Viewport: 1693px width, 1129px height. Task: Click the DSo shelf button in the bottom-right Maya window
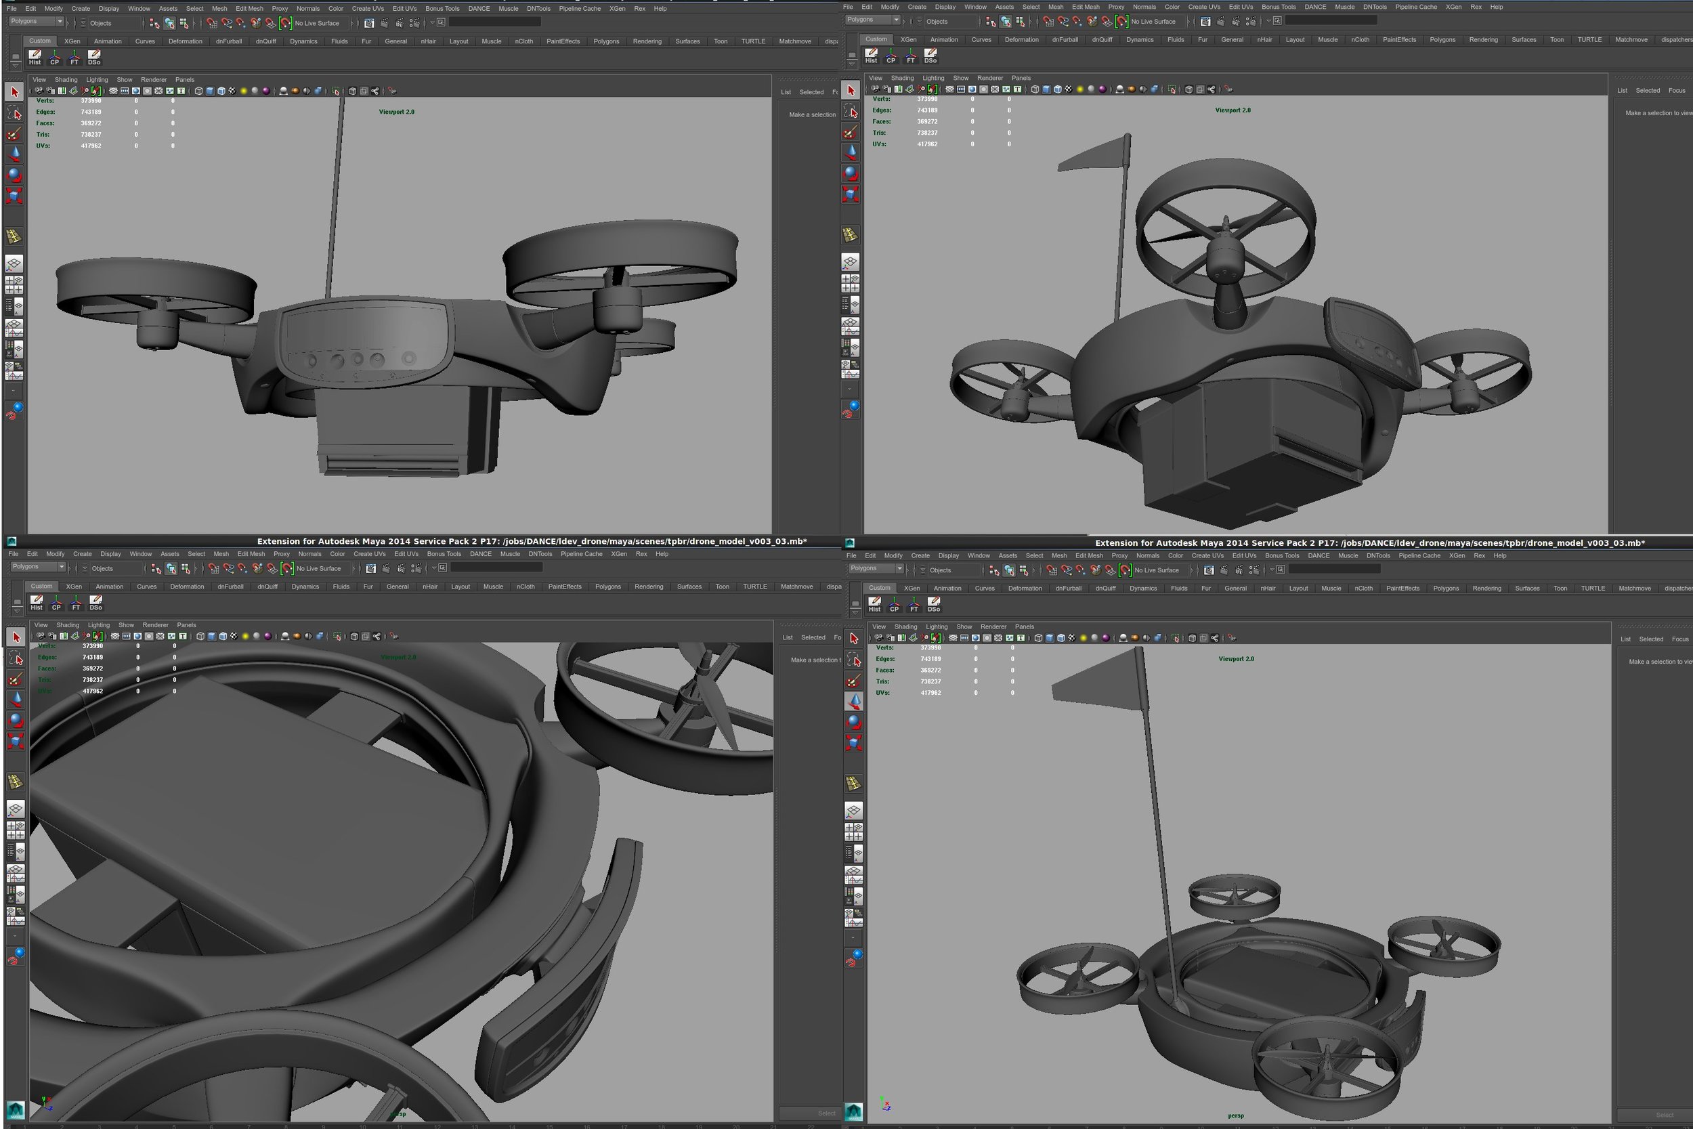(x=934, y=603)
